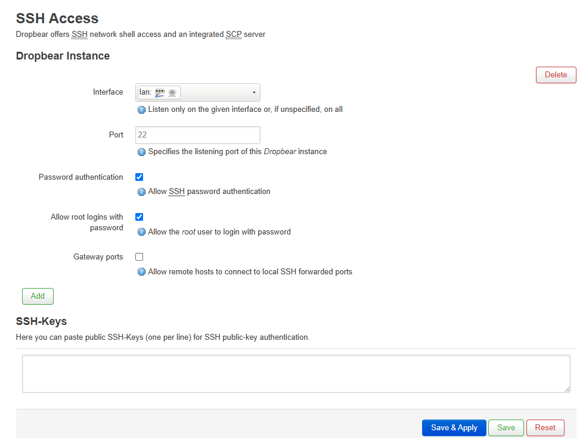
Task: Reset the form changes
Action: click(x=545, y=427)
